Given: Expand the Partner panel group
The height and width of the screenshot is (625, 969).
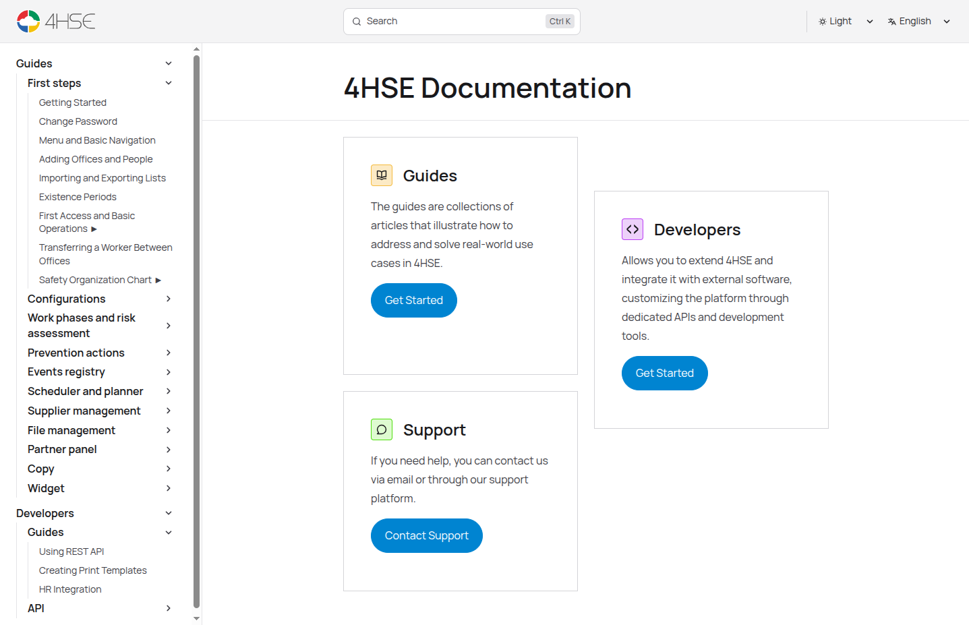Looking at the screenshot, I should 100,449.
